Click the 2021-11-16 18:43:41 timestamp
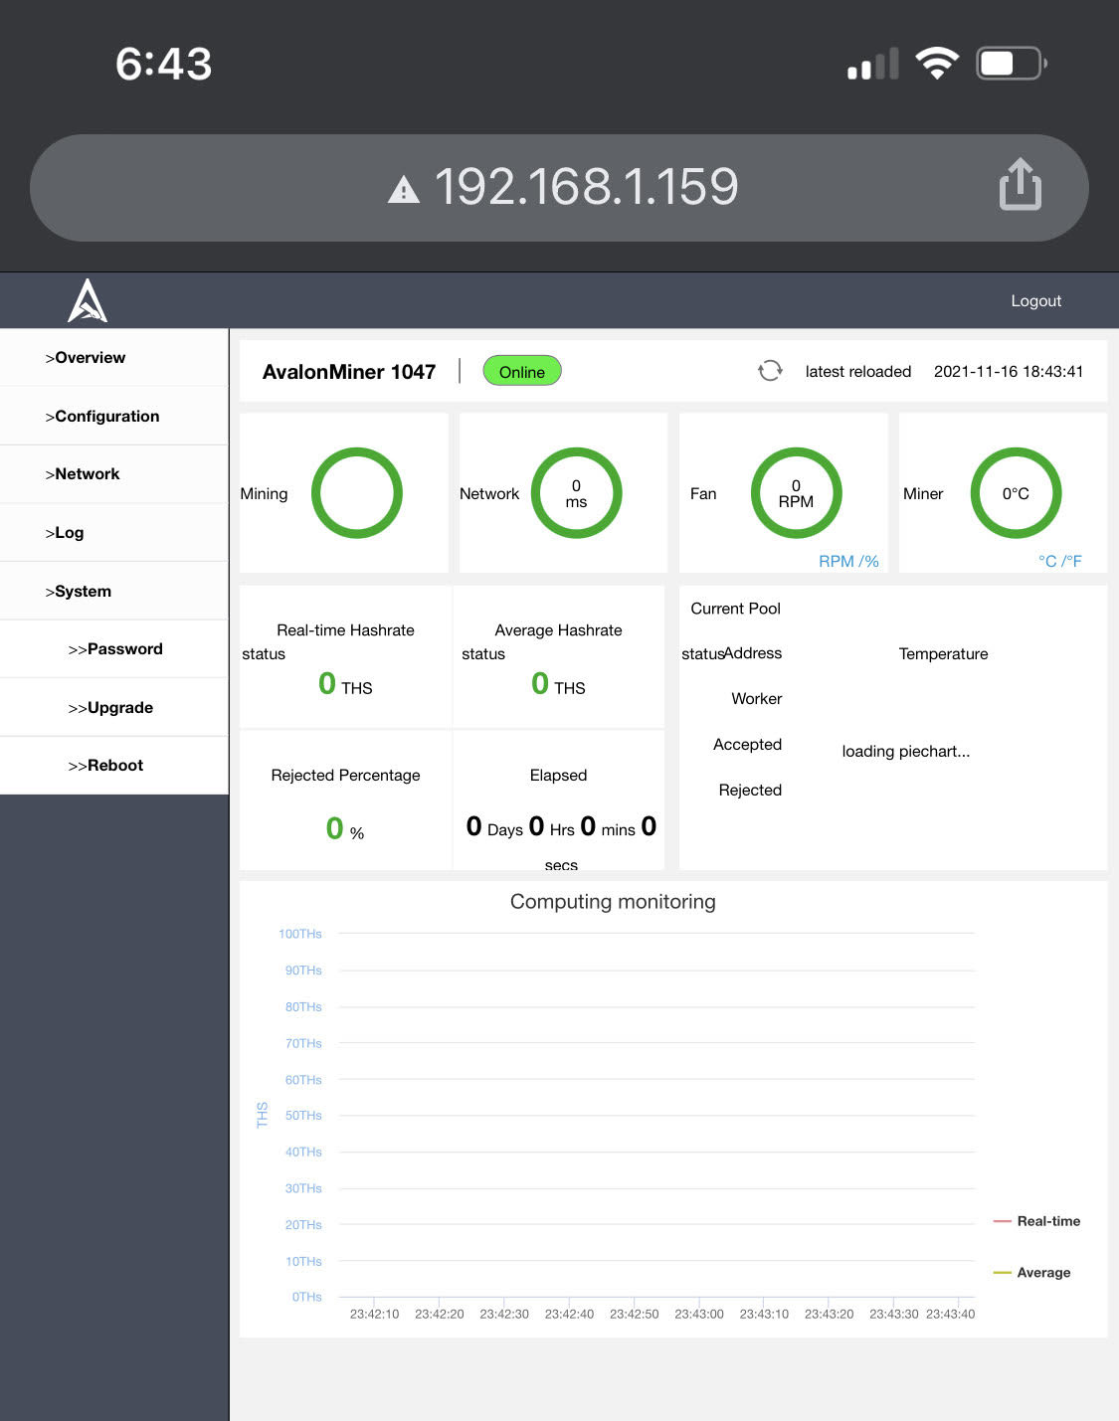Screen dimensions: 1119x1421 [x=1009, y=371]
